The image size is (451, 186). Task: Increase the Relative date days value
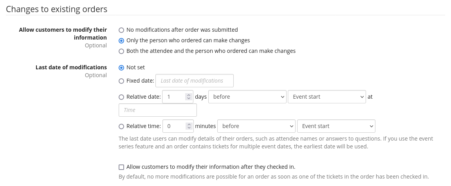click(189, 95)
